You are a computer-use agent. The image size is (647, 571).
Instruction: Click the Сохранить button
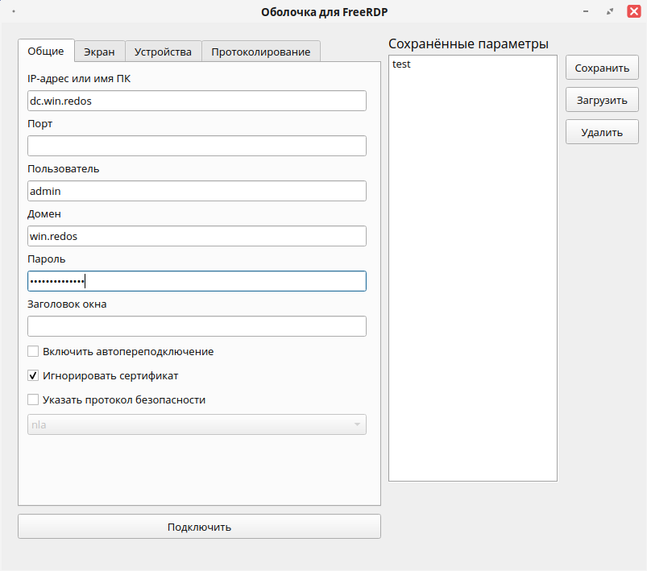[602, 68]
